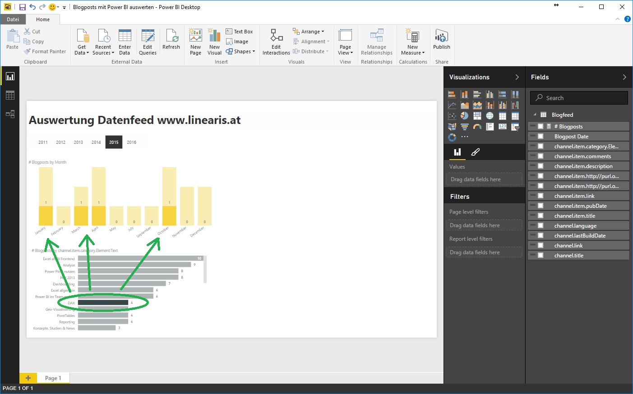
Task: Switch to Data view in left sidebar
Action: (x=10, y=95)
